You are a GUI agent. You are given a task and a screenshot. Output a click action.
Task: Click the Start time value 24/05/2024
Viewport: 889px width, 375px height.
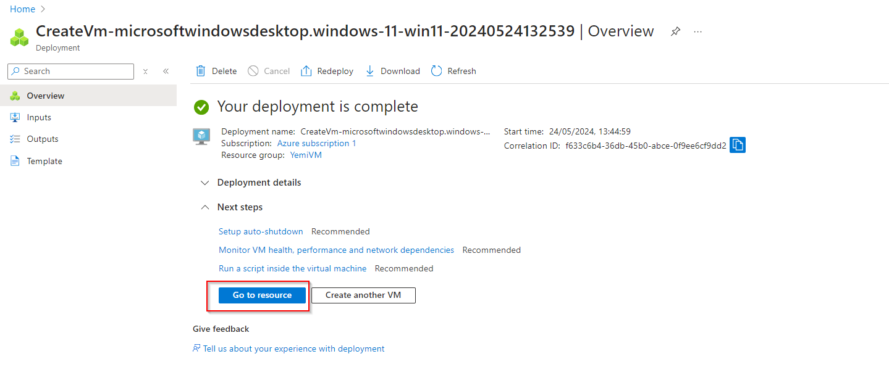pyautogui.click(x=589, y=131)
